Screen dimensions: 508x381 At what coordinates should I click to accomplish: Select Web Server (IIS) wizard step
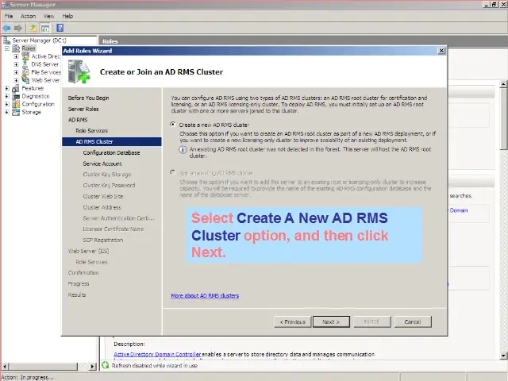(x=88, y=251)
